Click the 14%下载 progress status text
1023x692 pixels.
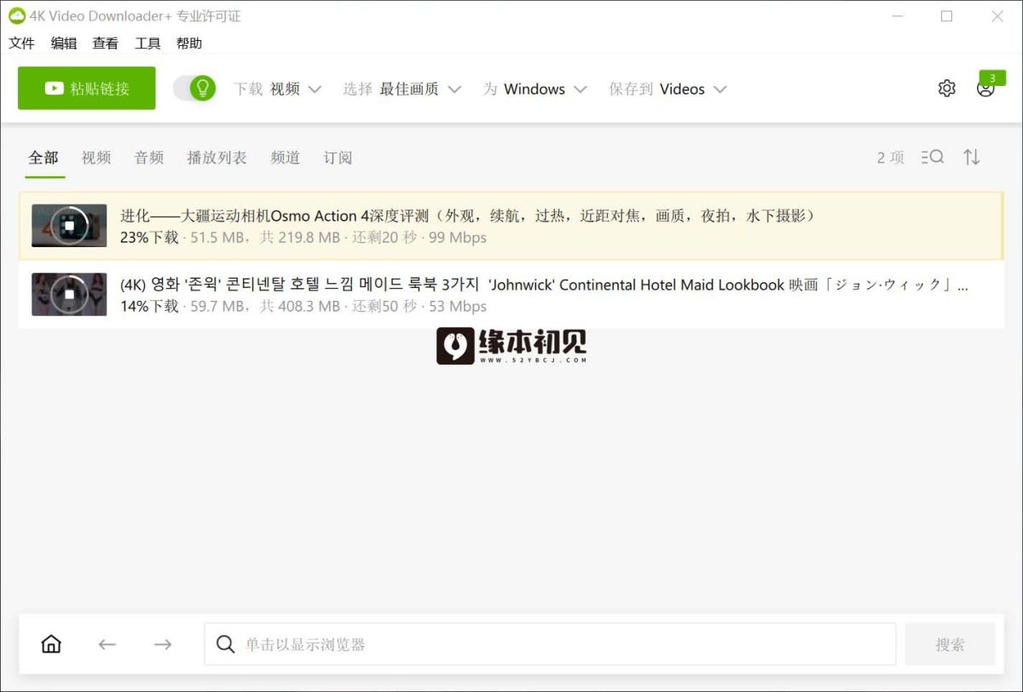(x=149, y=307)
